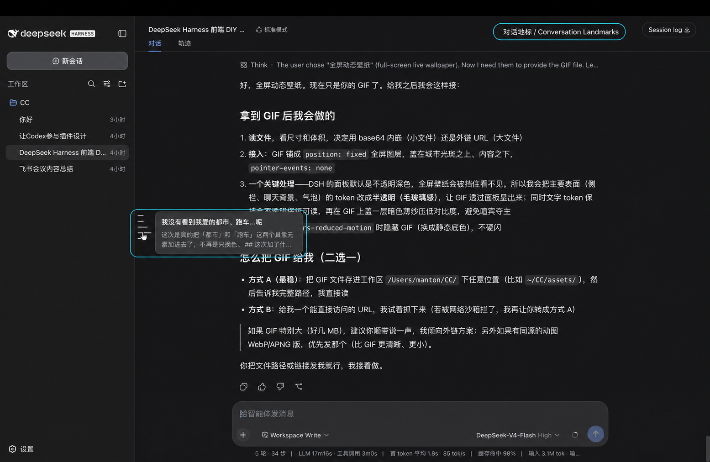Screen dimensions: 710x462
Task: Open the 你好 conversation
Action: [x=67, y=120]
